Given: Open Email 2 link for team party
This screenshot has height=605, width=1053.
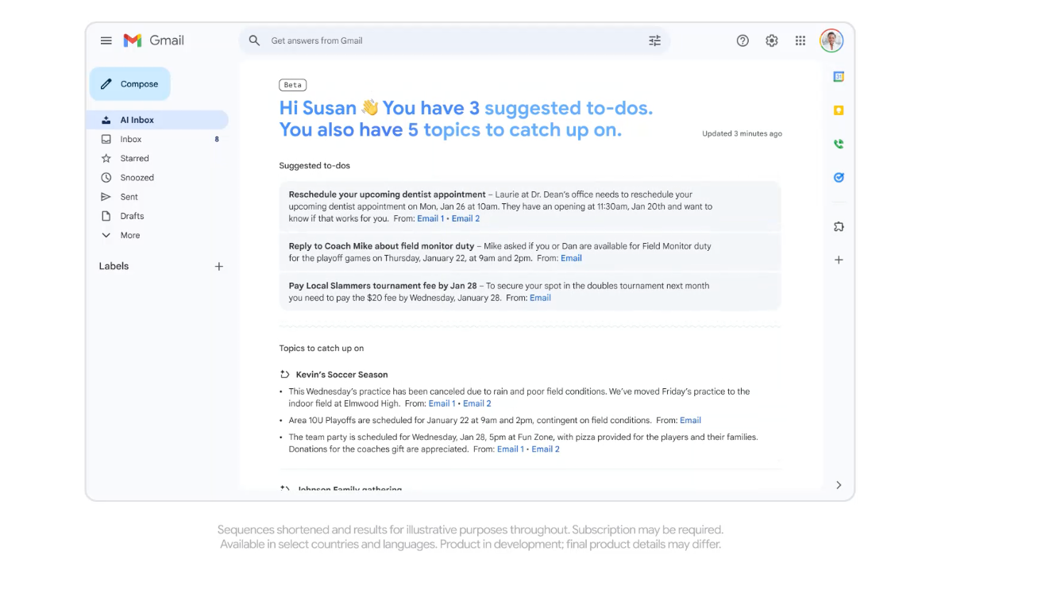Looking at the screenshot, I should [546, 449].
